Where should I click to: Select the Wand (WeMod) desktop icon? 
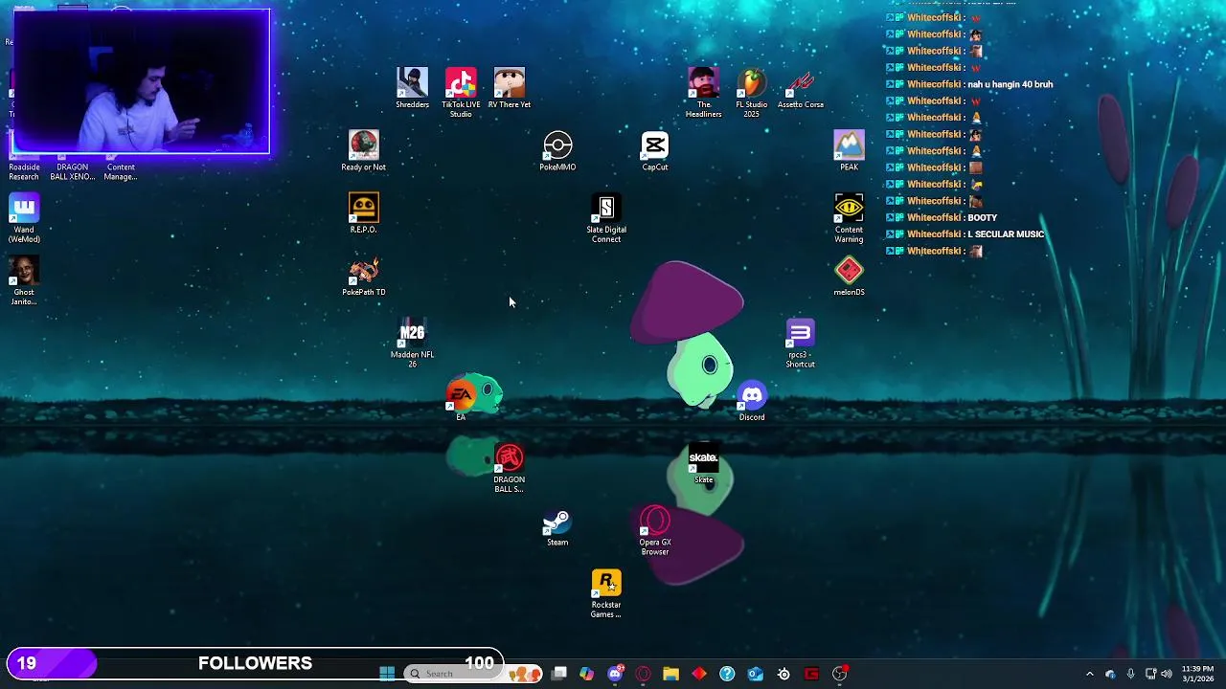24,218
